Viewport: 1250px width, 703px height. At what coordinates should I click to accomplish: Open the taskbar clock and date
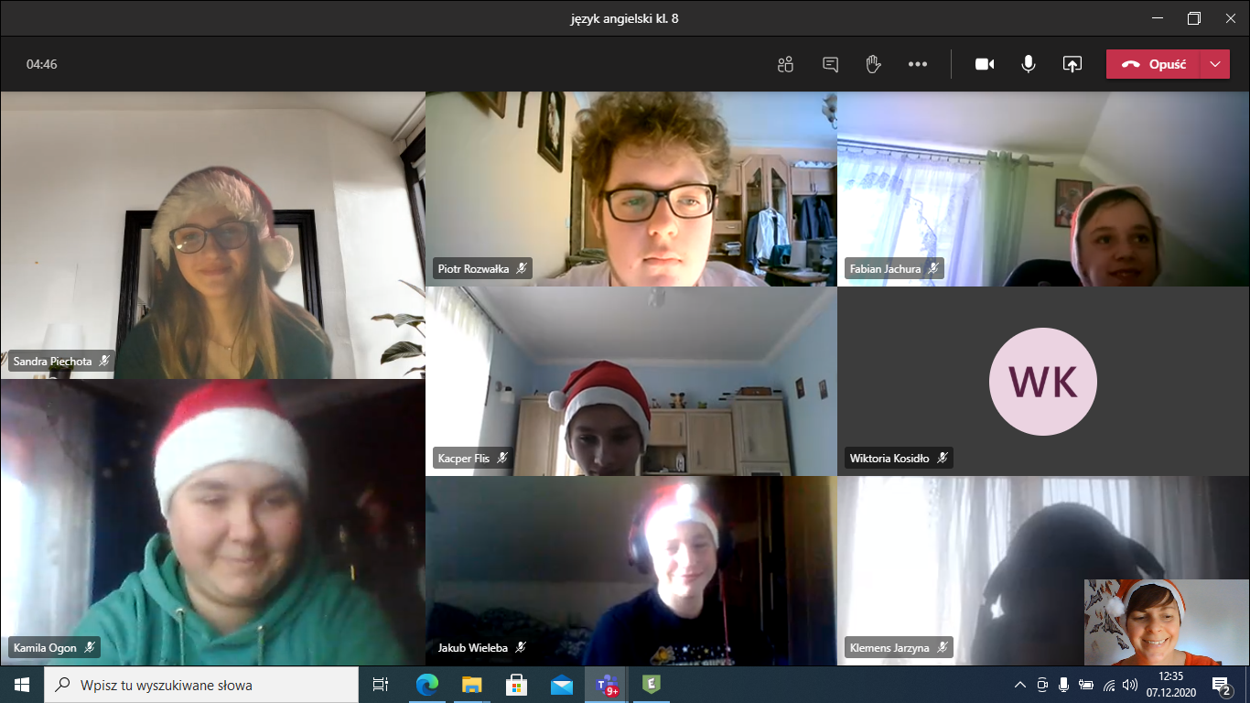click(x=1170, y=685)
